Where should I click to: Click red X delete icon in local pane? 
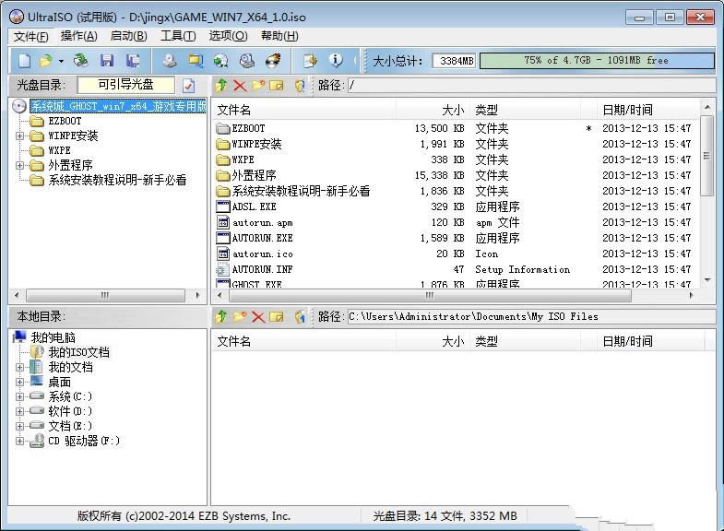[x=258, y=316]
